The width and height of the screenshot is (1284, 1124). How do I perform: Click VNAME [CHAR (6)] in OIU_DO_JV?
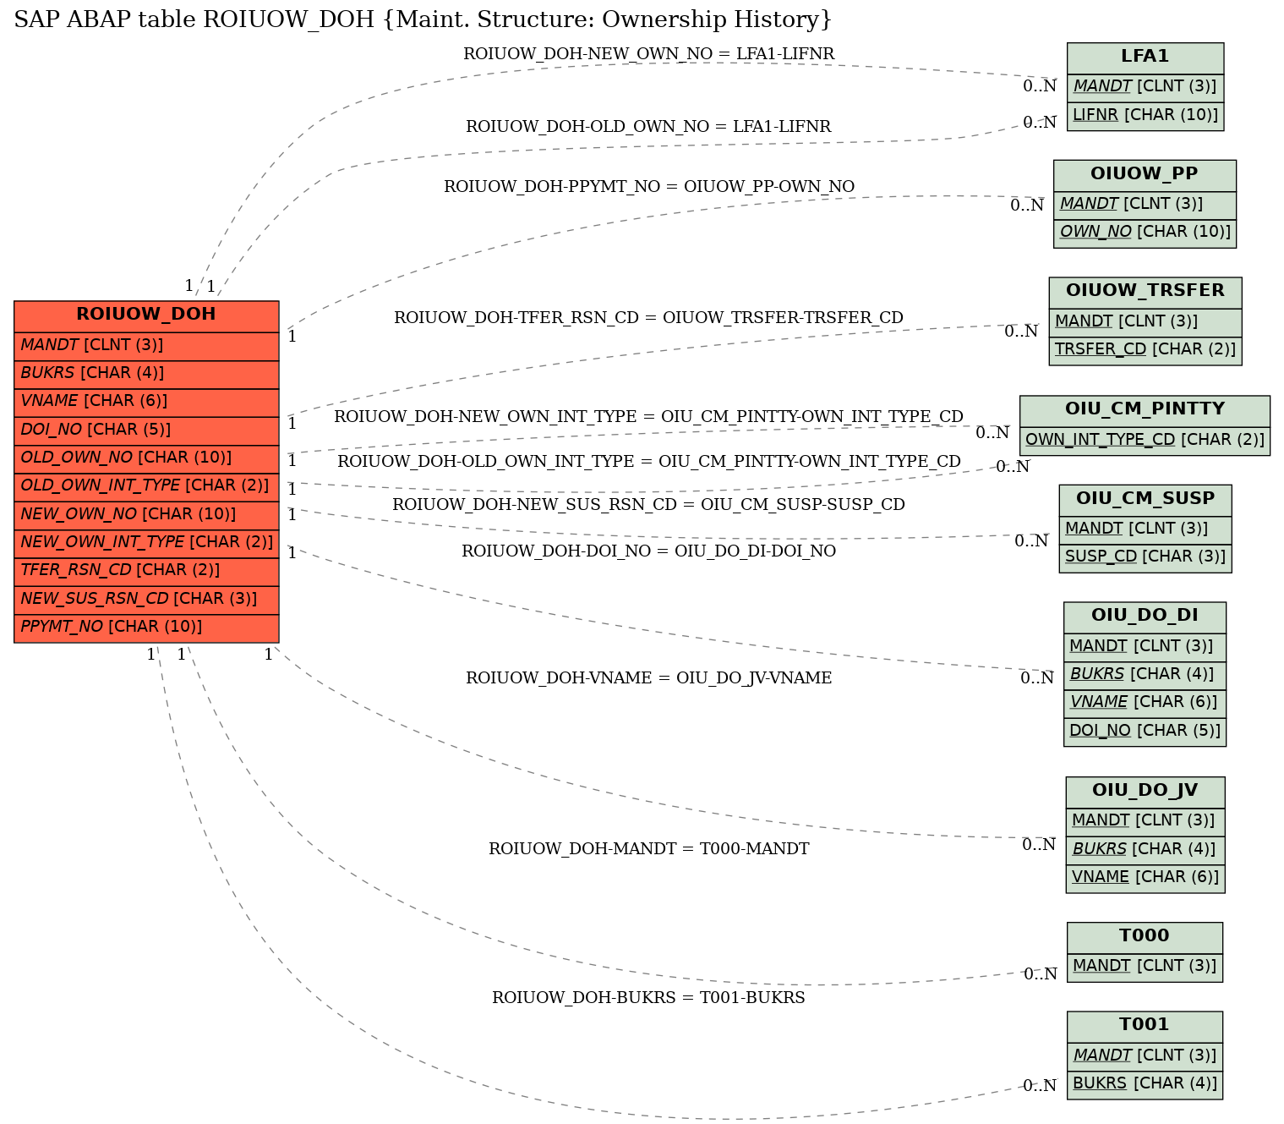coord(1145,878)
